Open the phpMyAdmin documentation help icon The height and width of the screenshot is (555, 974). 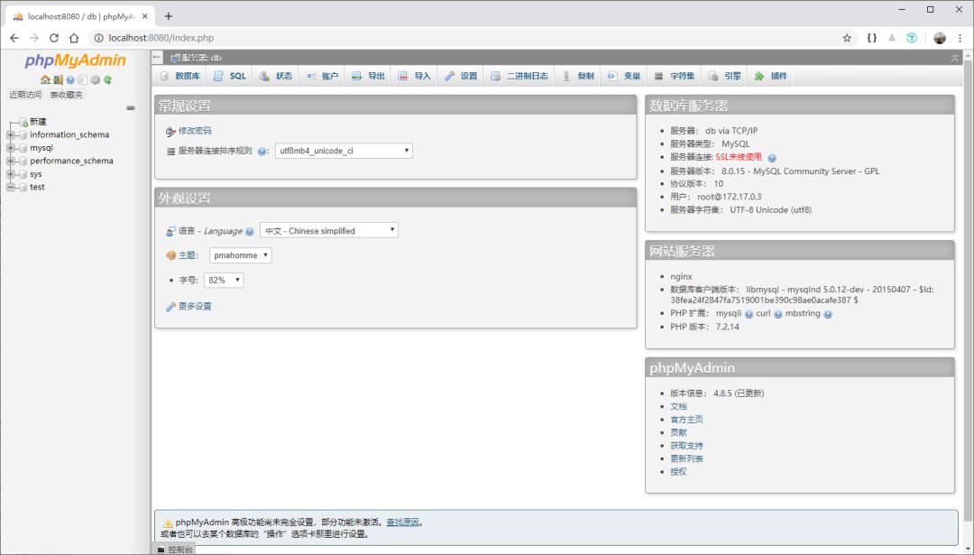tap(70, 79)
